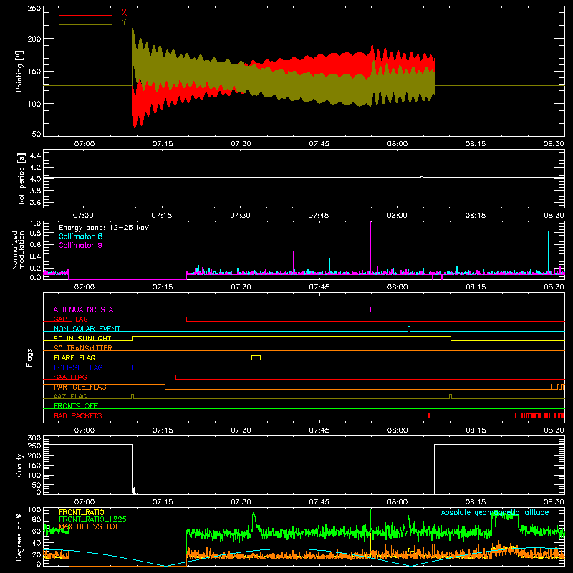Click the red X legend line
The height and width of the screenshot is (573, 573).
click(x=85, y=15)
